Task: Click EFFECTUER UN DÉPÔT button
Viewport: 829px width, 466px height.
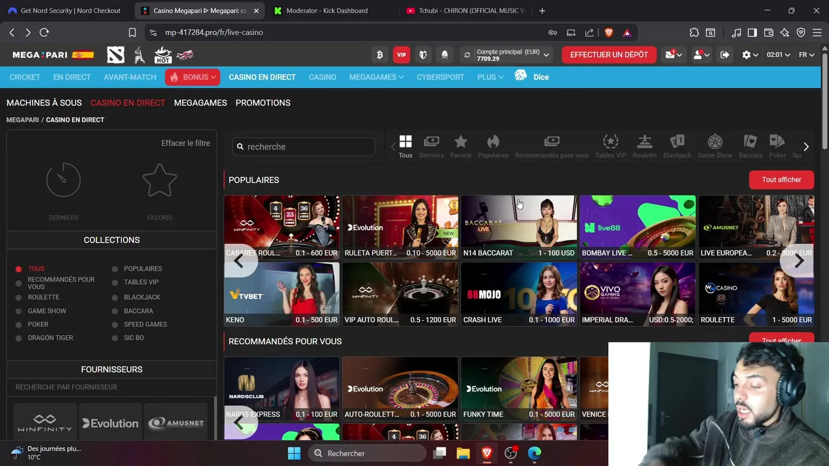Action: click(x=609, y=55)
